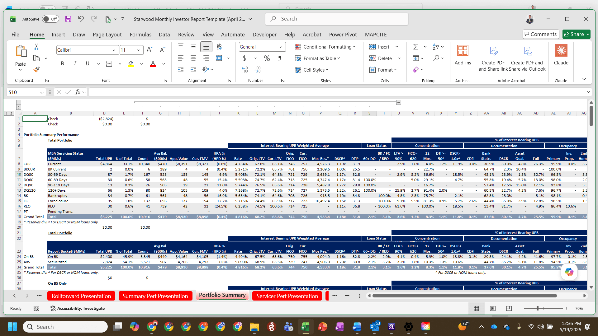Click the Save icon in title bar
The width and height of the screenshot is (598, 336).
(x=68, y=19)
